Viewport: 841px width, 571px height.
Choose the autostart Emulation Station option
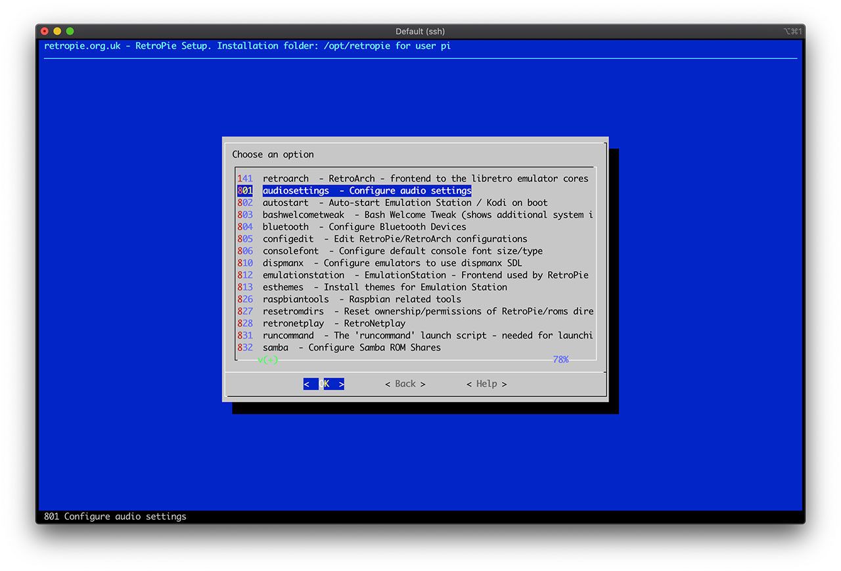pyautogui.click(x=405, y=203)
